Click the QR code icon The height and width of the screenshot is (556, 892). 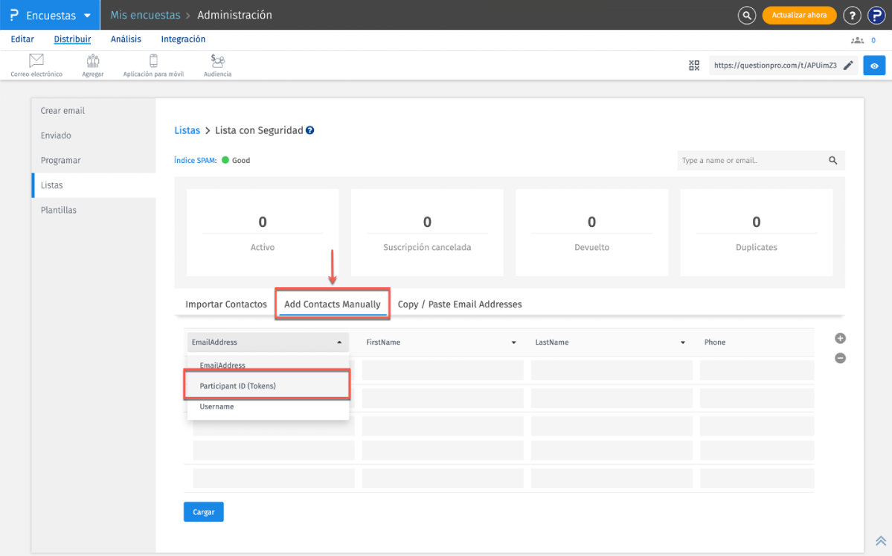694,65
